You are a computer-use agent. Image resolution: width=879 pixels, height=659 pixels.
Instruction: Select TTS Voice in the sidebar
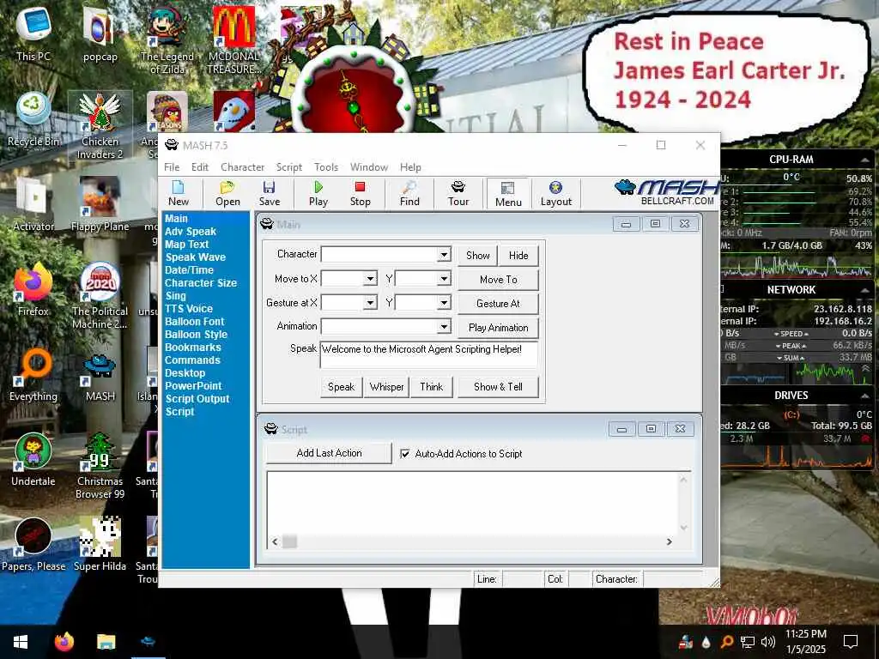(188, 309)
